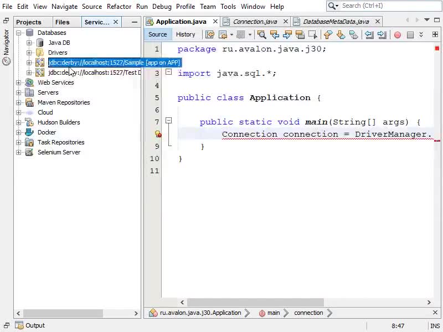The height and width of the screenshot is (332, 443).
Task: Click the Cloud node icon
Action: pos(29,112)
